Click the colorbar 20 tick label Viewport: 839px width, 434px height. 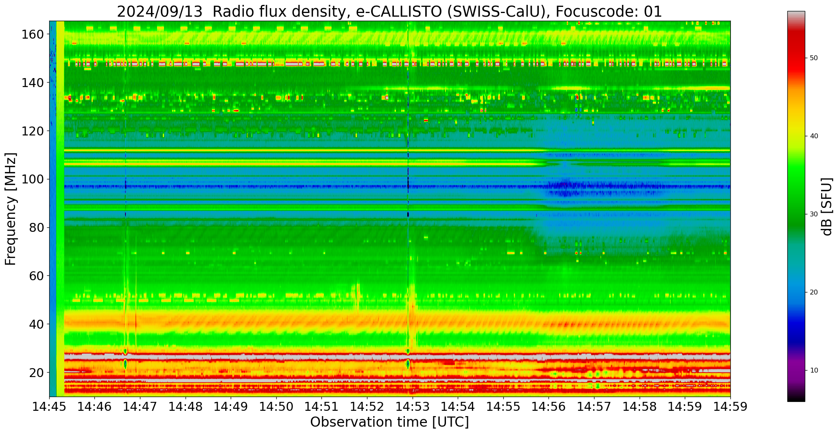[x=814, y=292]
